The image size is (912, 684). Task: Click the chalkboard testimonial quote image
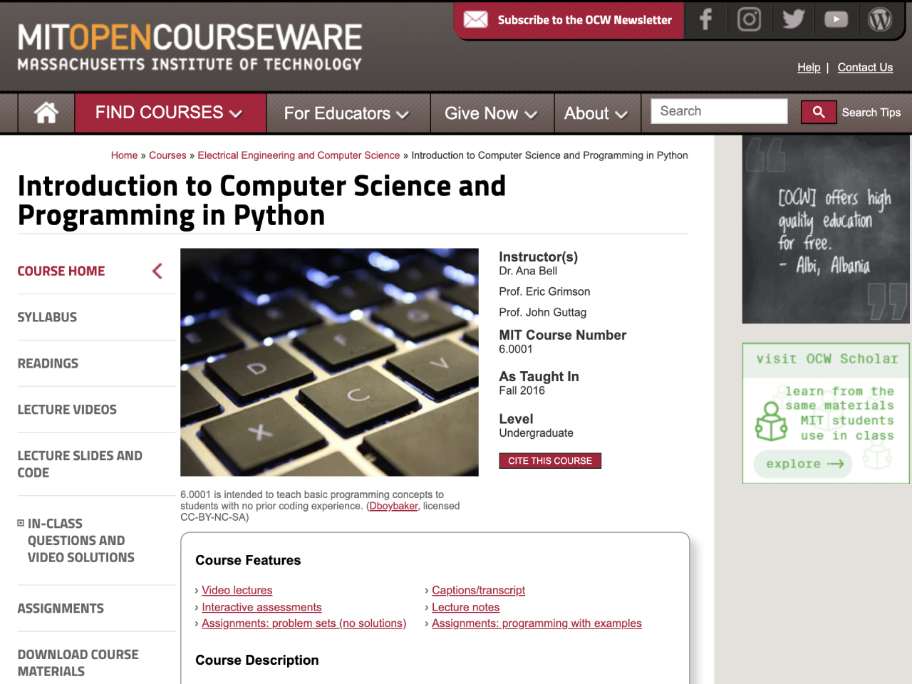coord(826,229)
